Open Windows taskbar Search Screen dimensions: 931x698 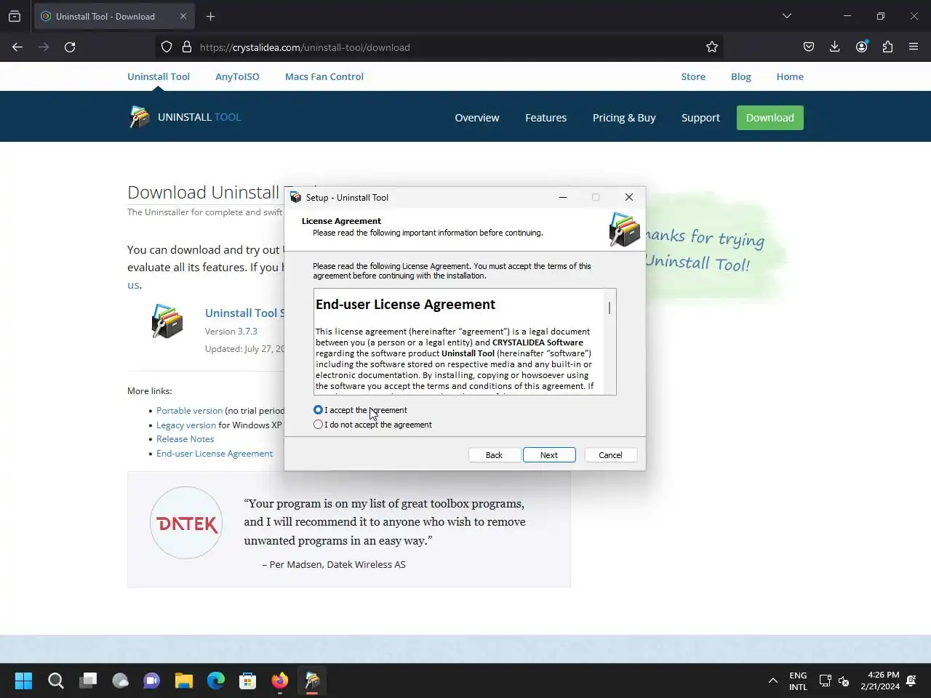(55, 681)
